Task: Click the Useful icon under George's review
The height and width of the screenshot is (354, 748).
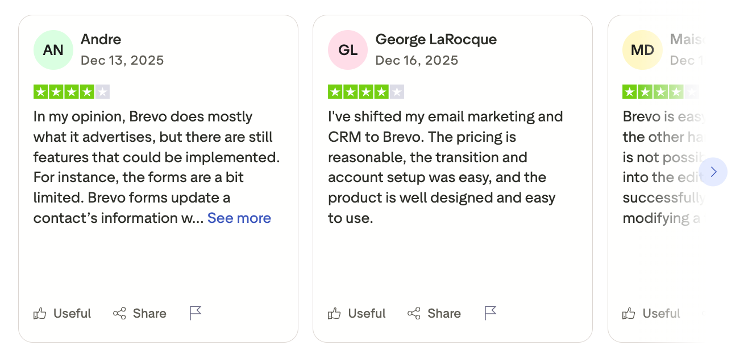Action: pos(334,313)
